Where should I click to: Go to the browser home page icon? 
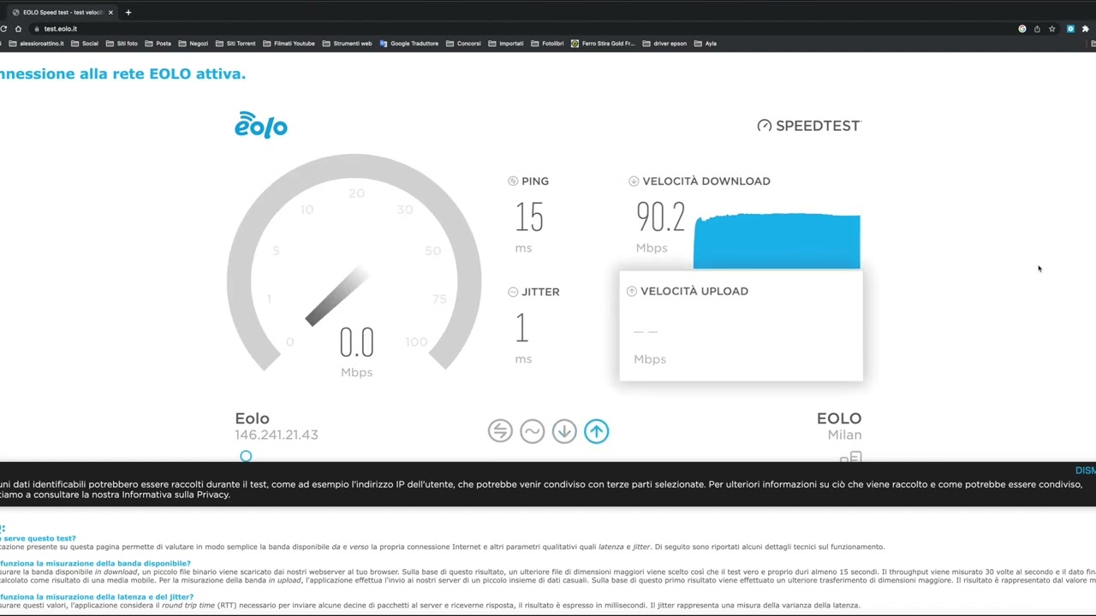18,28
